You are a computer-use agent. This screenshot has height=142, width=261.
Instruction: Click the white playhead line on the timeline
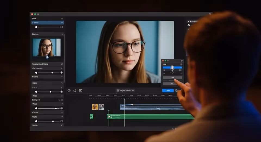(124, 112)
